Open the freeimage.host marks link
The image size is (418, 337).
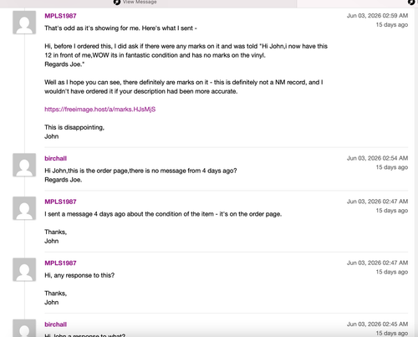100,110
